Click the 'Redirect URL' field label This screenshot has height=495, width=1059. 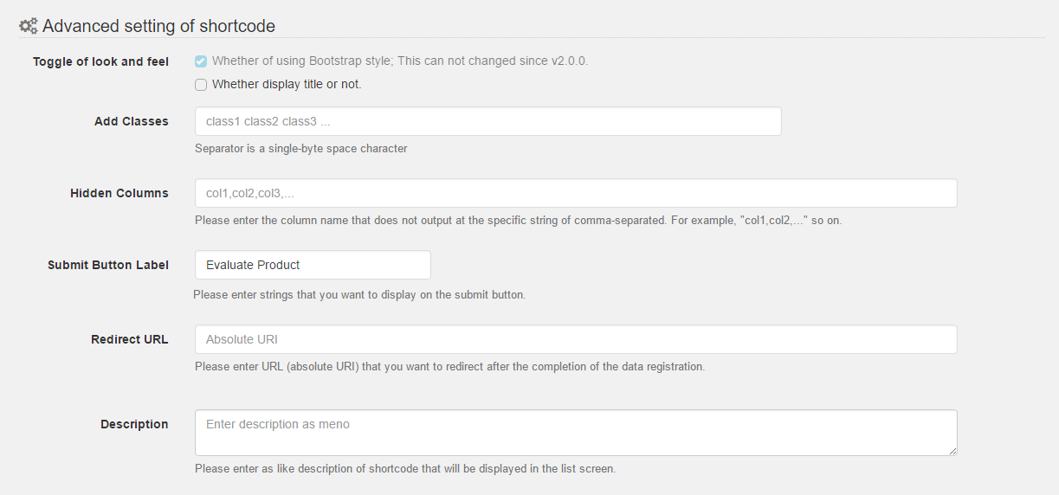tap(130, 339)
